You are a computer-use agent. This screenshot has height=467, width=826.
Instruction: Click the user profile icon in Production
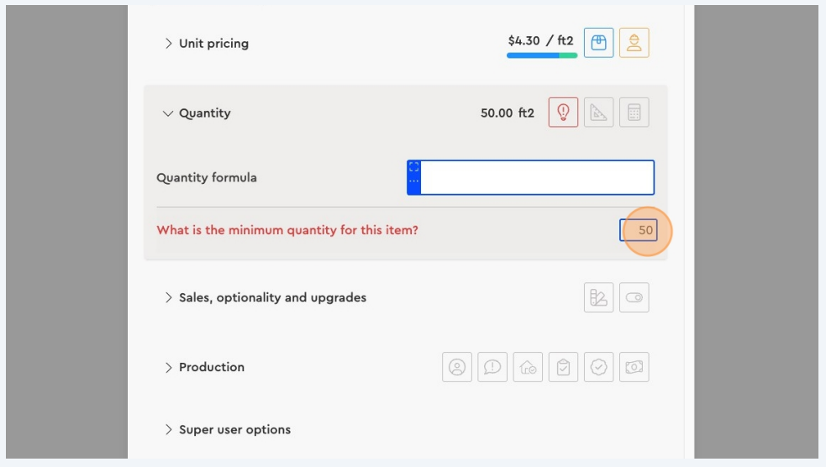point(457,367)
